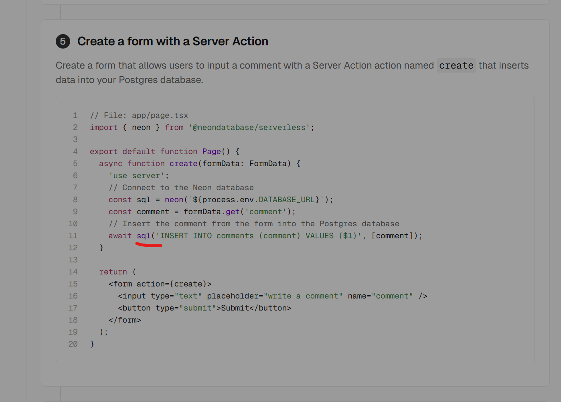Click "[comment]" argument at end of line 11

(x=392, y=236)
